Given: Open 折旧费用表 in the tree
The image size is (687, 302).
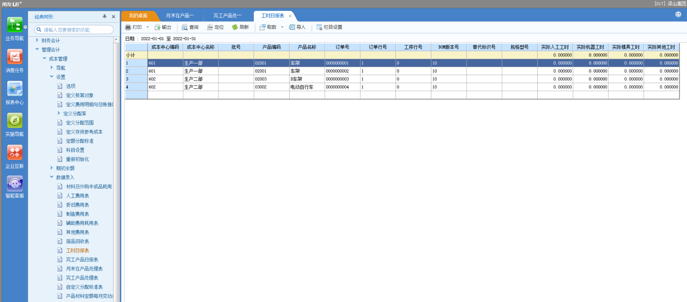Looking at the screenshot, I should [x=77, y=205].
